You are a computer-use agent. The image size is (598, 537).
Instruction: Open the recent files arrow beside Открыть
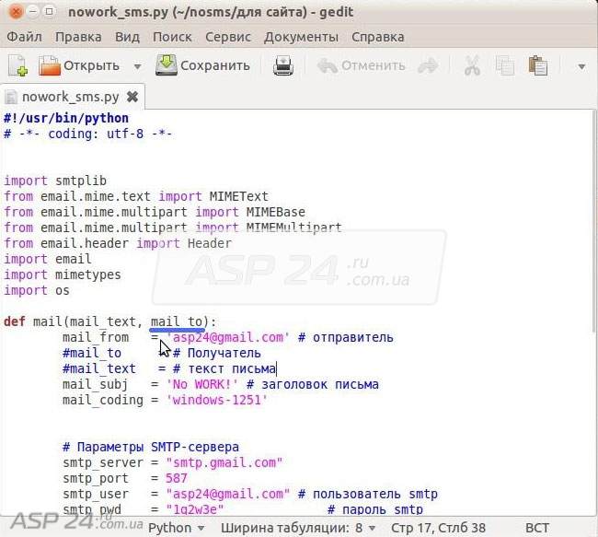pos(138,66)
